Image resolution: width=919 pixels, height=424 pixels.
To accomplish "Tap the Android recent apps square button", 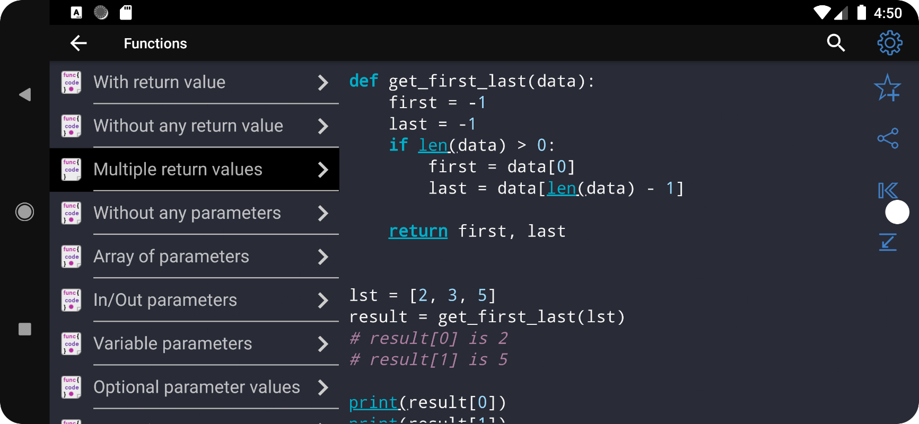I will pyautogui.click(x=24, y=329).
